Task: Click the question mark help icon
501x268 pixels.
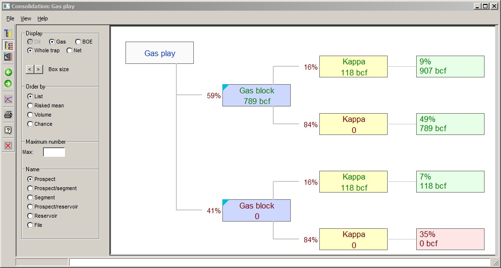Action: point(8,130)
